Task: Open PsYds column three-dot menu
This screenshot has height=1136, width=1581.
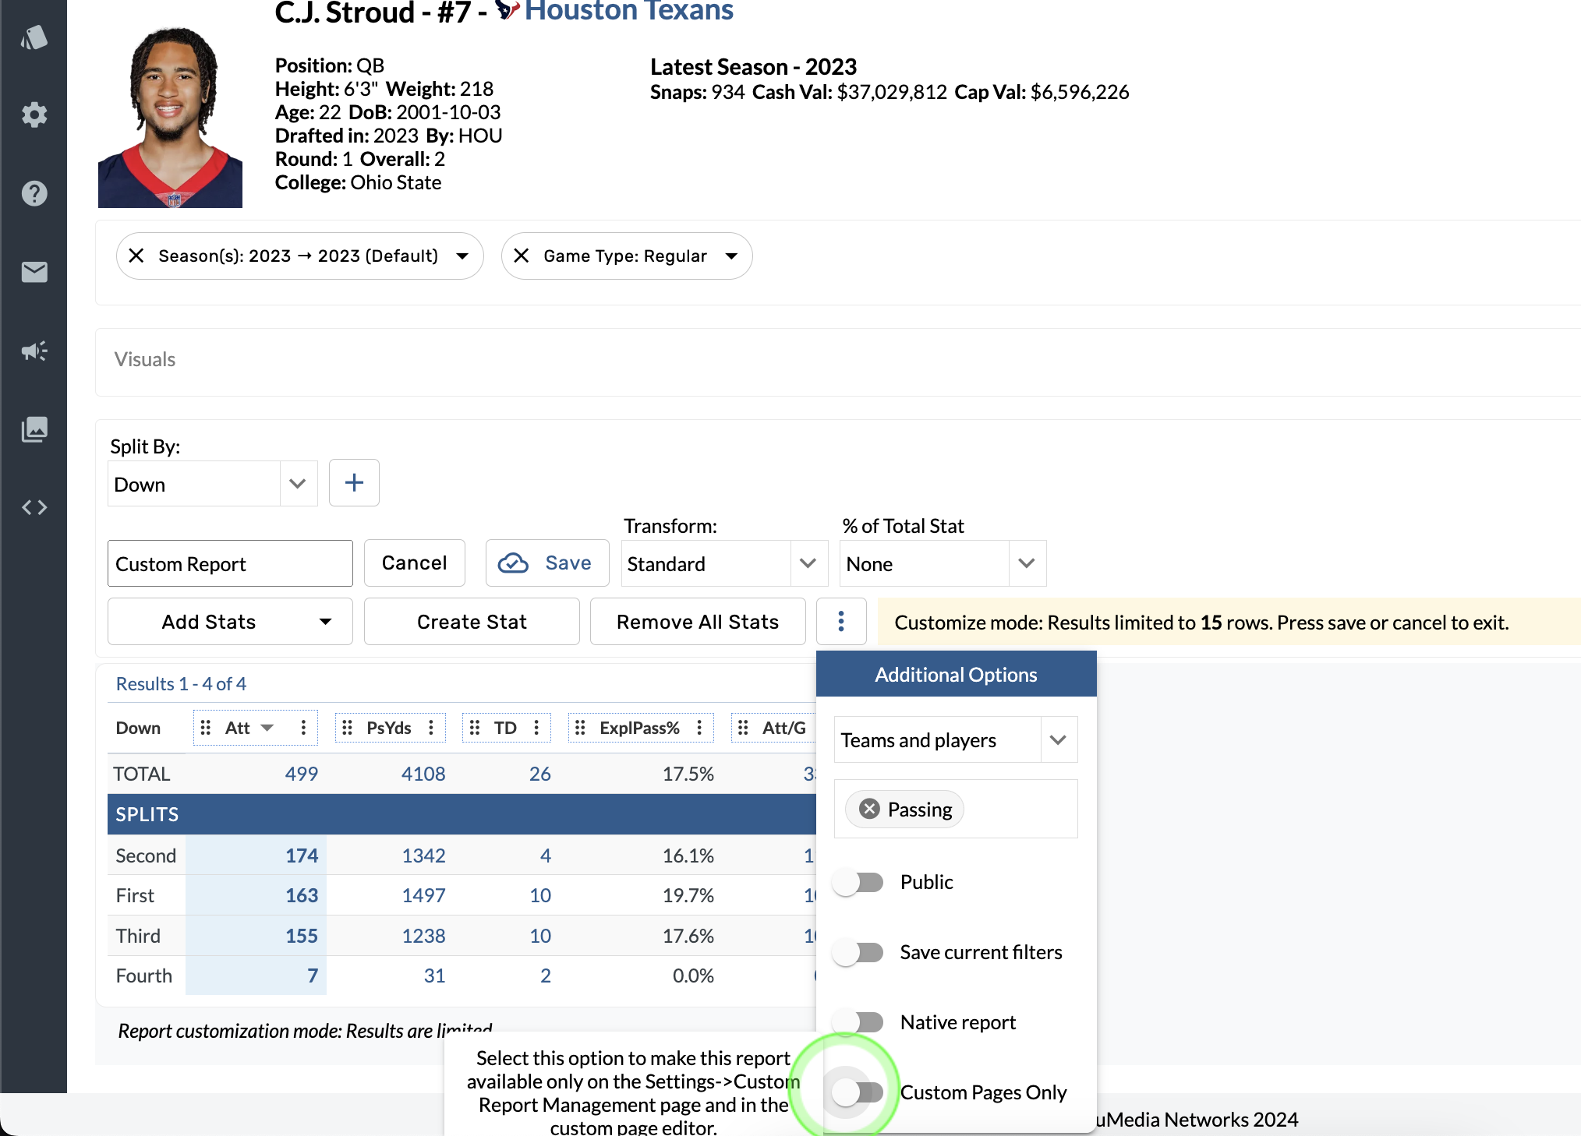Action: tap(431, 728)
